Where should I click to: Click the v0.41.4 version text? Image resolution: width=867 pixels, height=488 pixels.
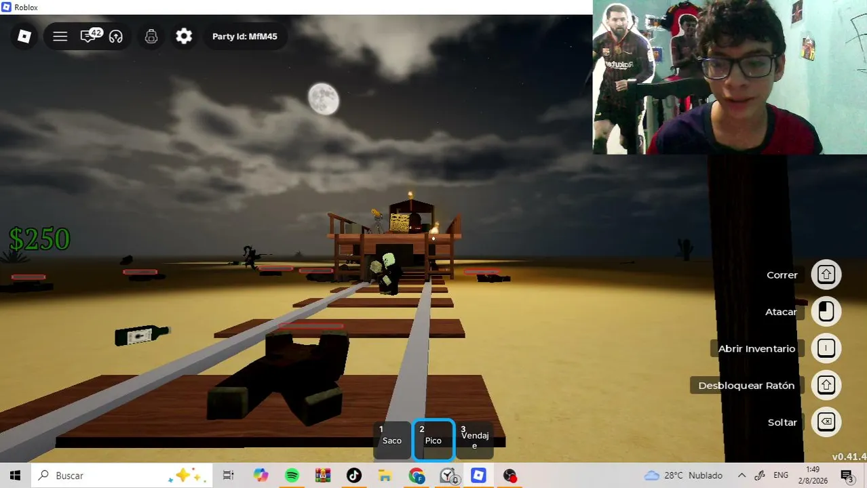coord(849,457)
